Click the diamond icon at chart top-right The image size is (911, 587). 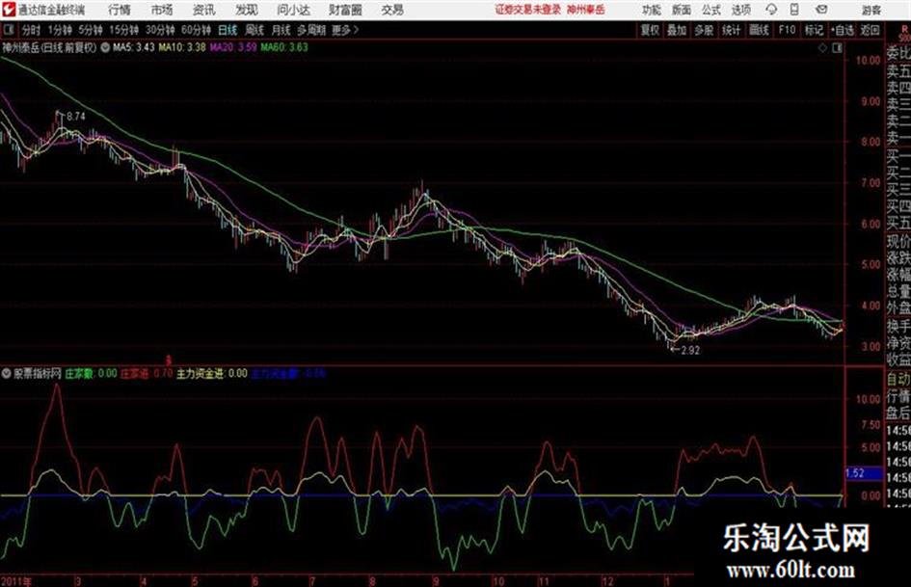pyautogui.click(x=822, y=48)
